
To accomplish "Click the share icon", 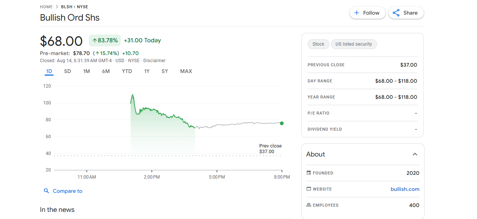I will [x=396, y=13].
